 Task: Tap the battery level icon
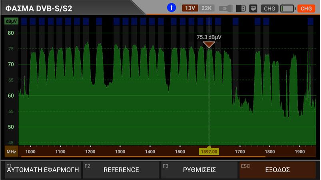pyautogui.click(x=288, y=9)
